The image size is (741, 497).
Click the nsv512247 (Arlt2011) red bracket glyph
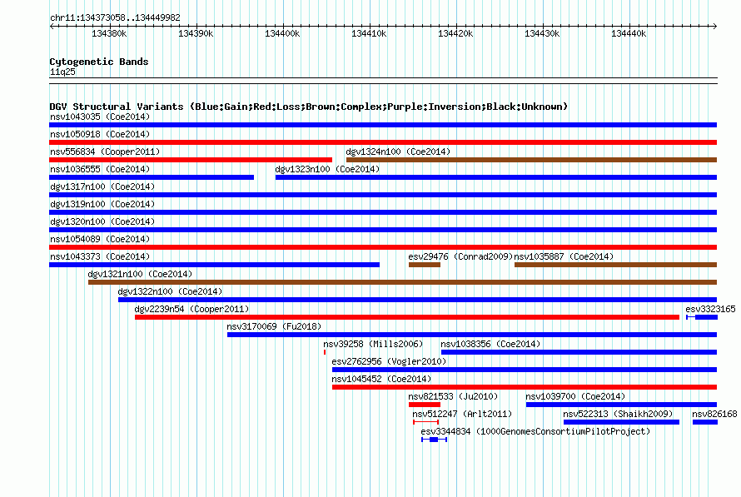(425, 422)
